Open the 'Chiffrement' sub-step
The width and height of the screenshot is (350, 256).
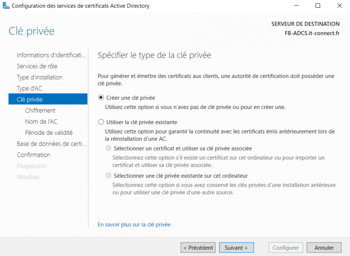click(x=40, y=111)
